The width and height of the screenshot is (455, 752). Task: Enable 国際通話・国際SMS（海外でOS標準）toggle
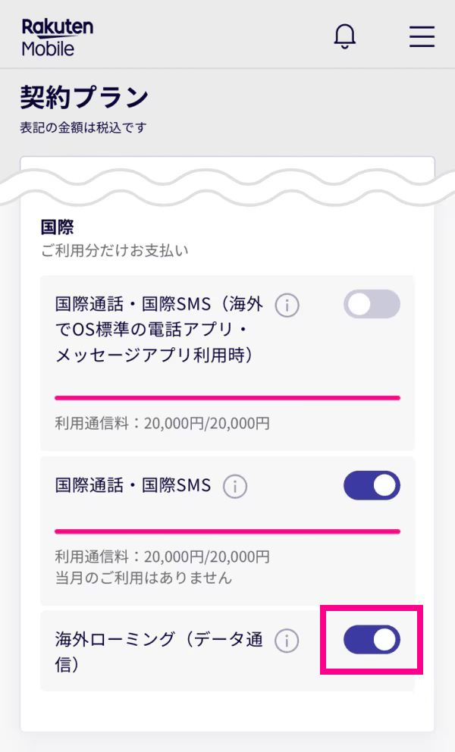pos(371,304)
